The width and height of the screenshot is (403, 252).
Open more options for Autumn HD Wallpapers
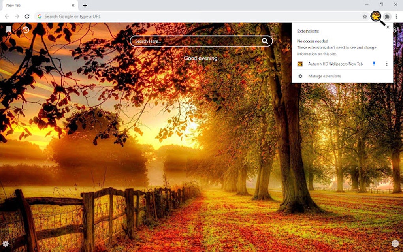pos(386,64)
